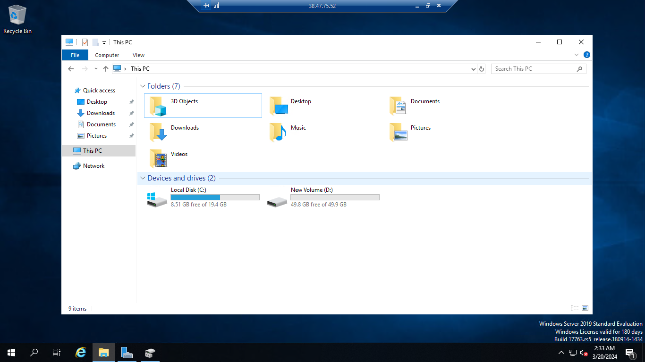
Task: Switch to large thumbnails view in status bar
Action: coord(585,308)
